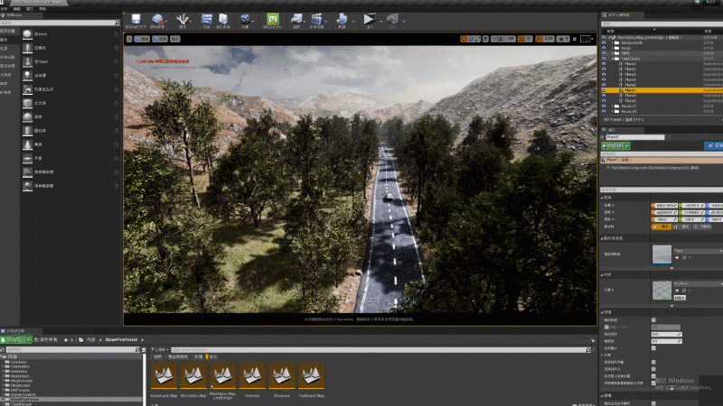This screenshot has height=406, width=723.
Task: Click the green Add Component button in Details
Action: coord(615,146)
